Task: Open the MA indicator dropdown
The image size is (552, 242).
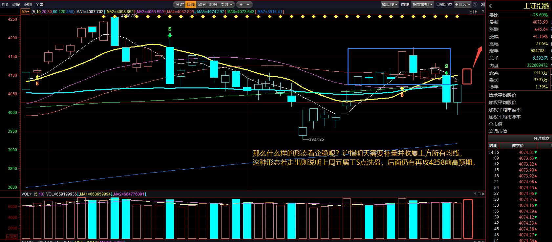Action: (25, 12)
